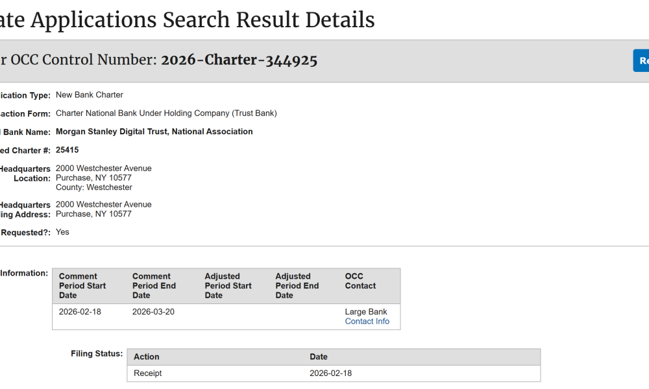Click the Adjusted Period Start Date column header
This screenshot has height=389, width=649.
click(228, 286)
